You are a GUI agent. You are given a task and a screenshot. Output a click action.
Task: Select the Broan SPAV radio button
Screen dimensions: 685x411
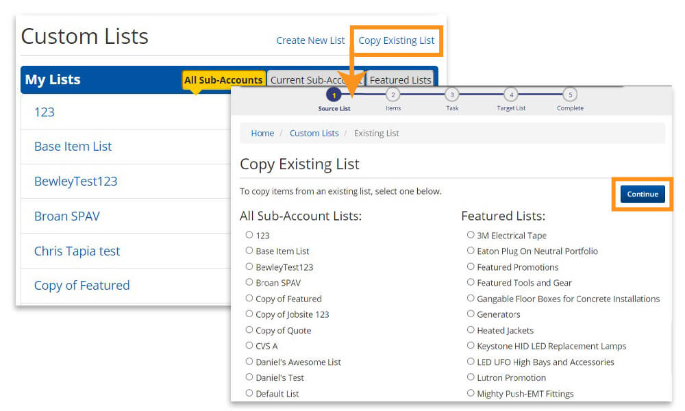pos(249,282)
